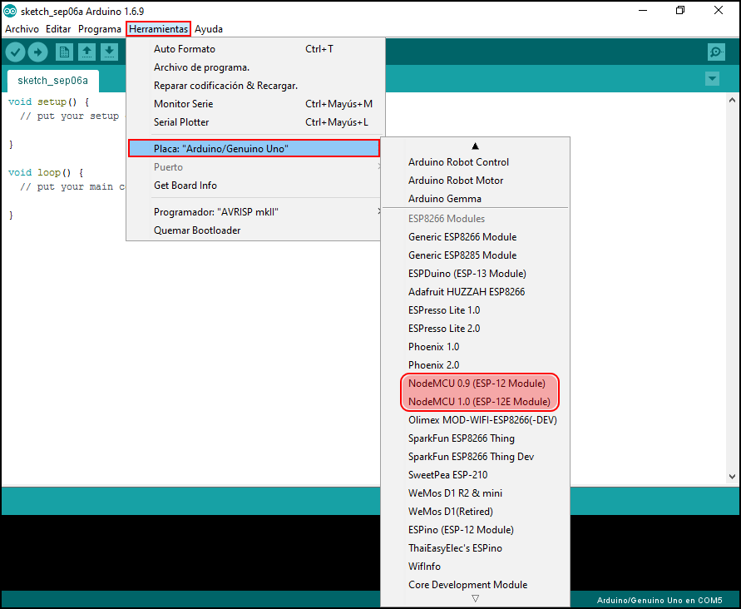Viewport: 741px width, 609px height.
Task: Click the Arduino logo in the title bar
Action: coord(10,11)
